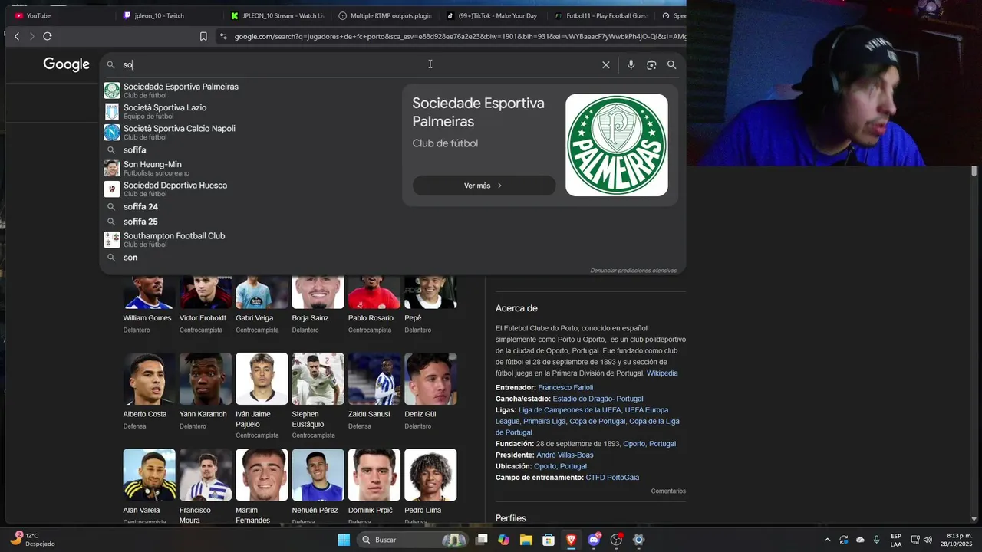
Task: Open Microsoft Store from the taskbar
Action: pyautogui.click(x=549, y=540)
